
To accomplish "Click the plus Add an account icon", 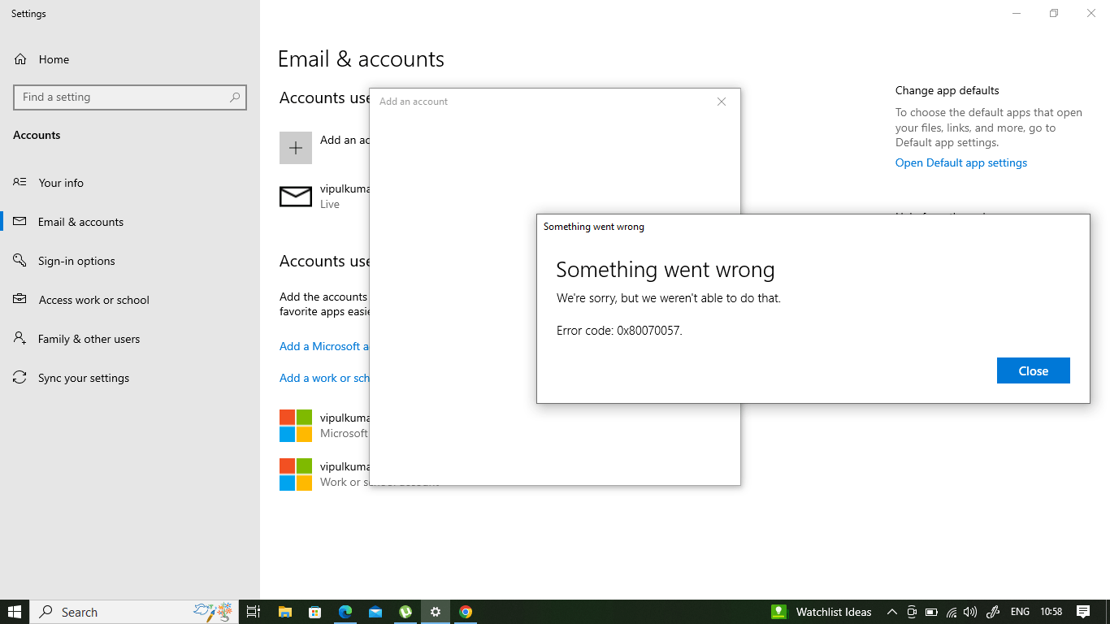I will 296,148.
